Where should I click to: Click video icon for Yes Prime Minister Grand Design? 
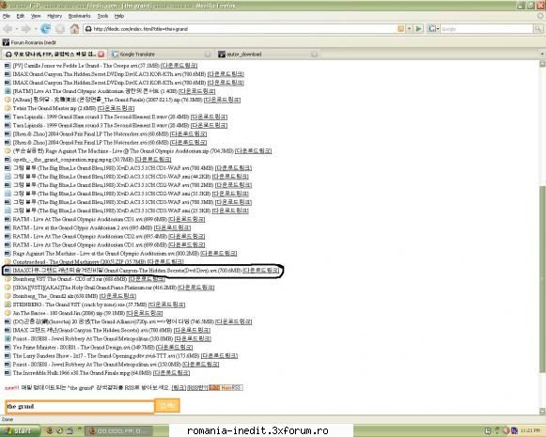pos(8,347)
